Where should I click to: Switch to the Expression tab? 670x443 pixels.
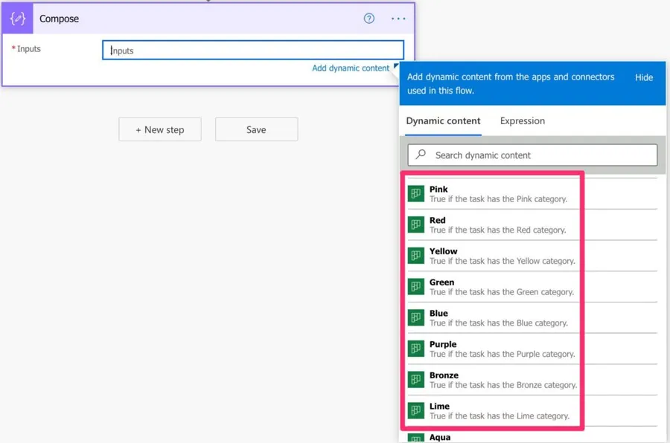click(x=522, y=121)
